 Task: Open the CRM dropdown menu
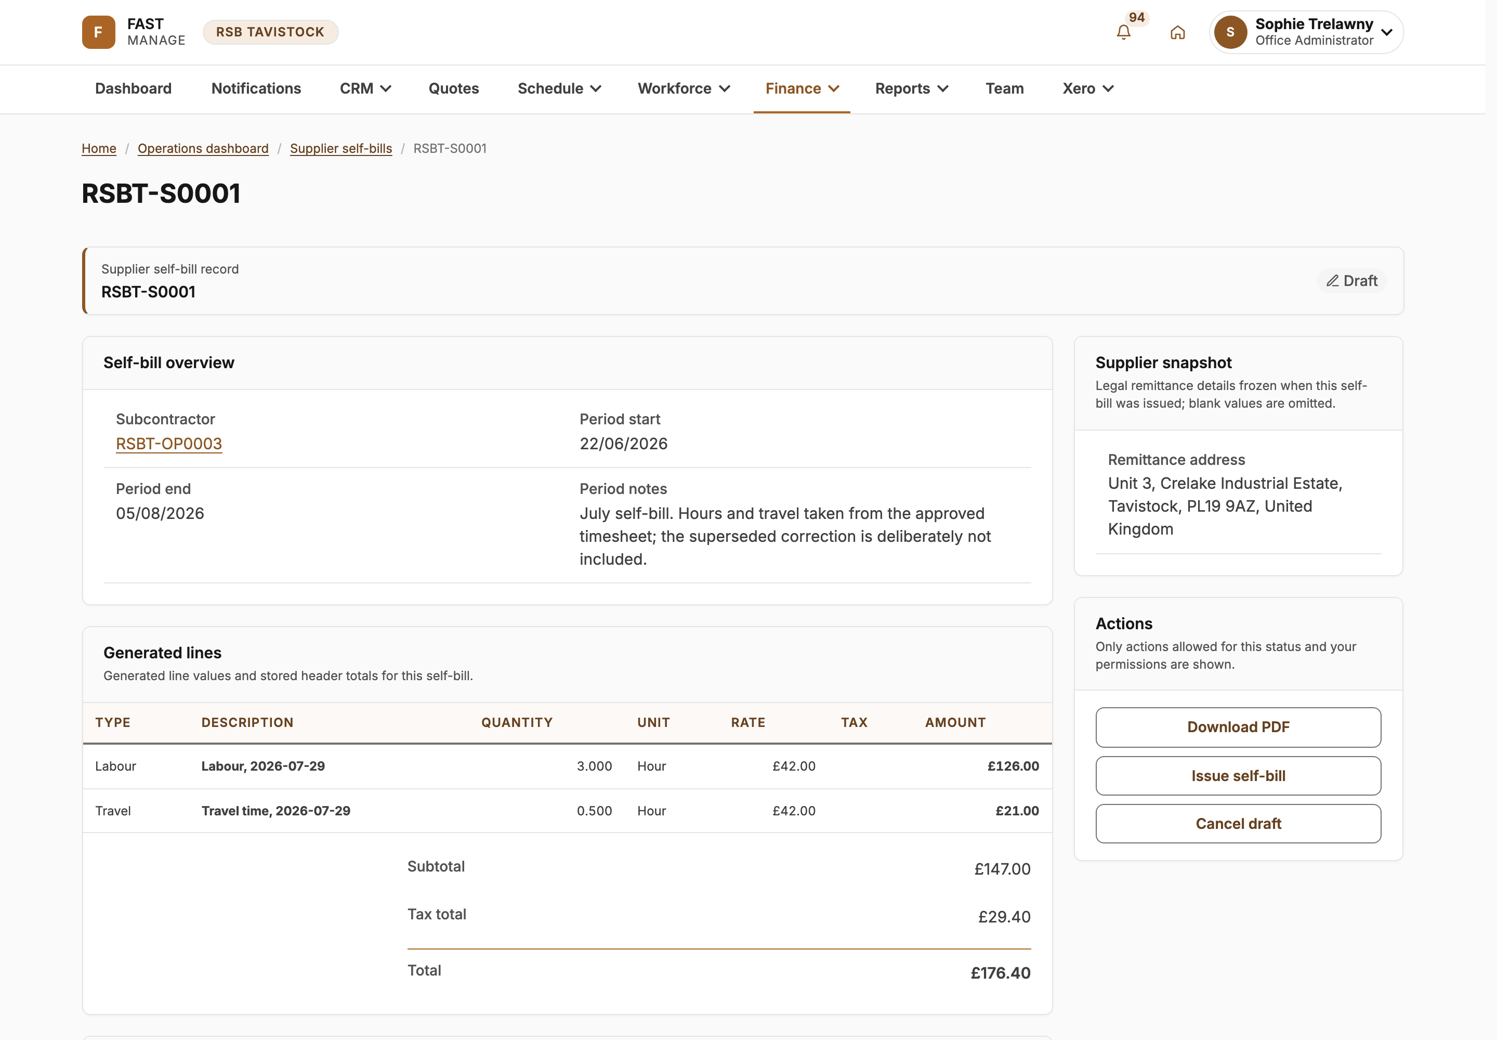(365, 88)
